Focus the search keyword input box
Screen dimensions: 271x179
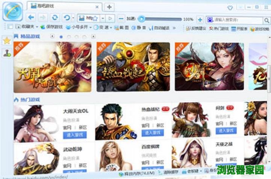238,20
